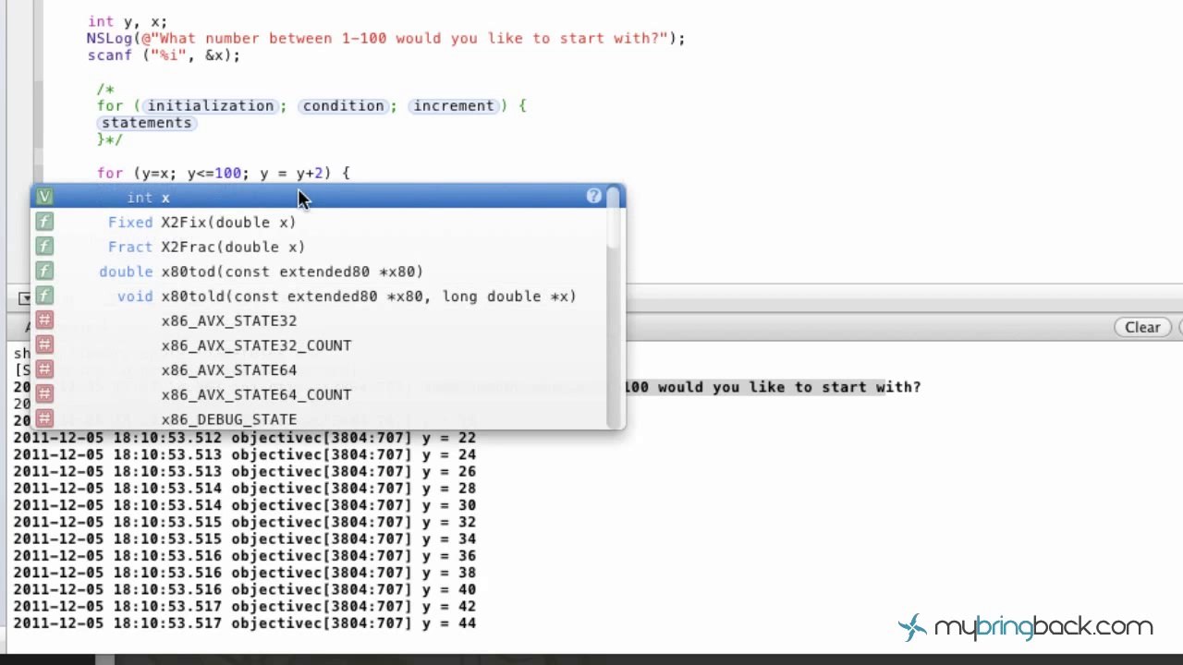This screenshot has height=665, width=1183.
Task: Click the function icon beside x80told
Action: 44,296
